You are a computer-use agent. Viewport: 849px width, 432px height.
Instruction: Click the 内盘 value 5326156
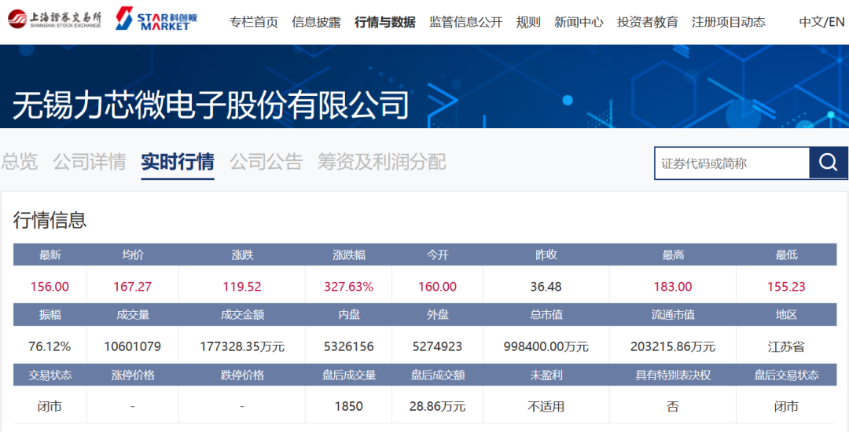click(349, 346)
